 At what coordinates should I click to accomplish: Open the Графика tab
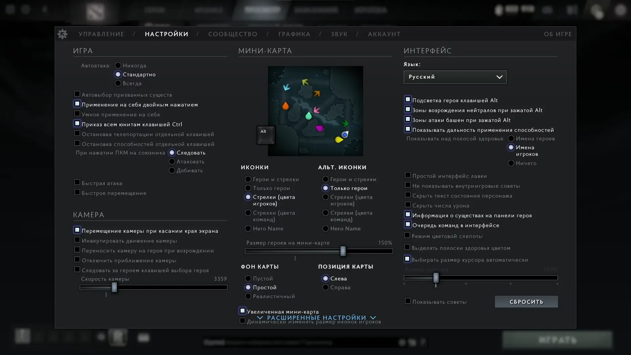[x=294, y=34]
